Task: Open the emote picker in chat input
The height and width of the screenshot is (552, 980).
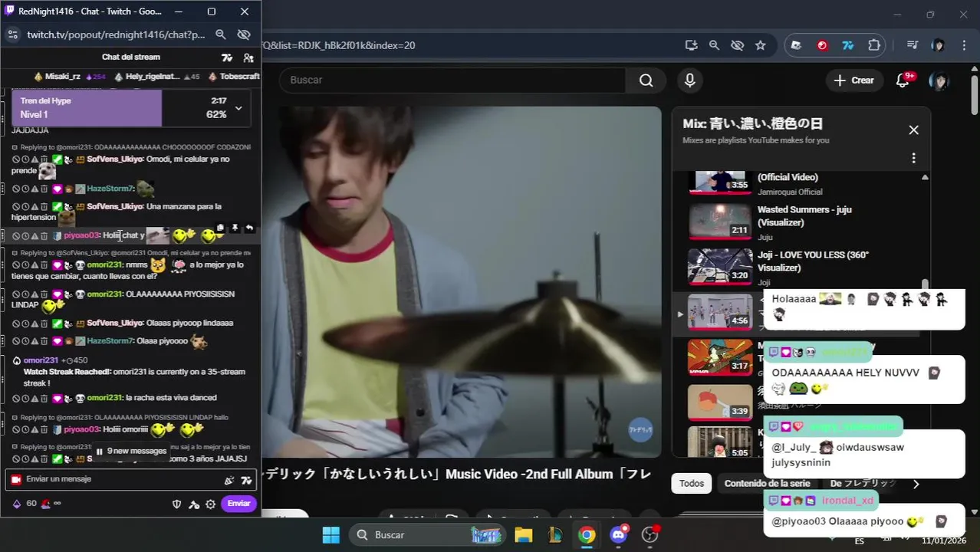Action: tap(229, 480)
